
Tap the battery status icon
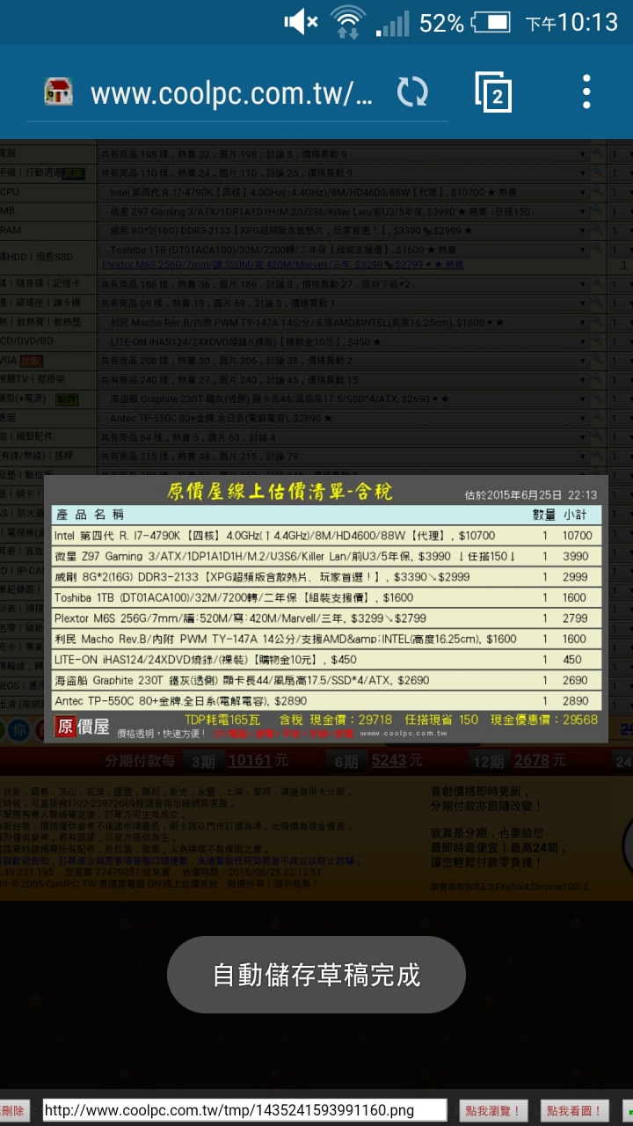coord(491,22)
